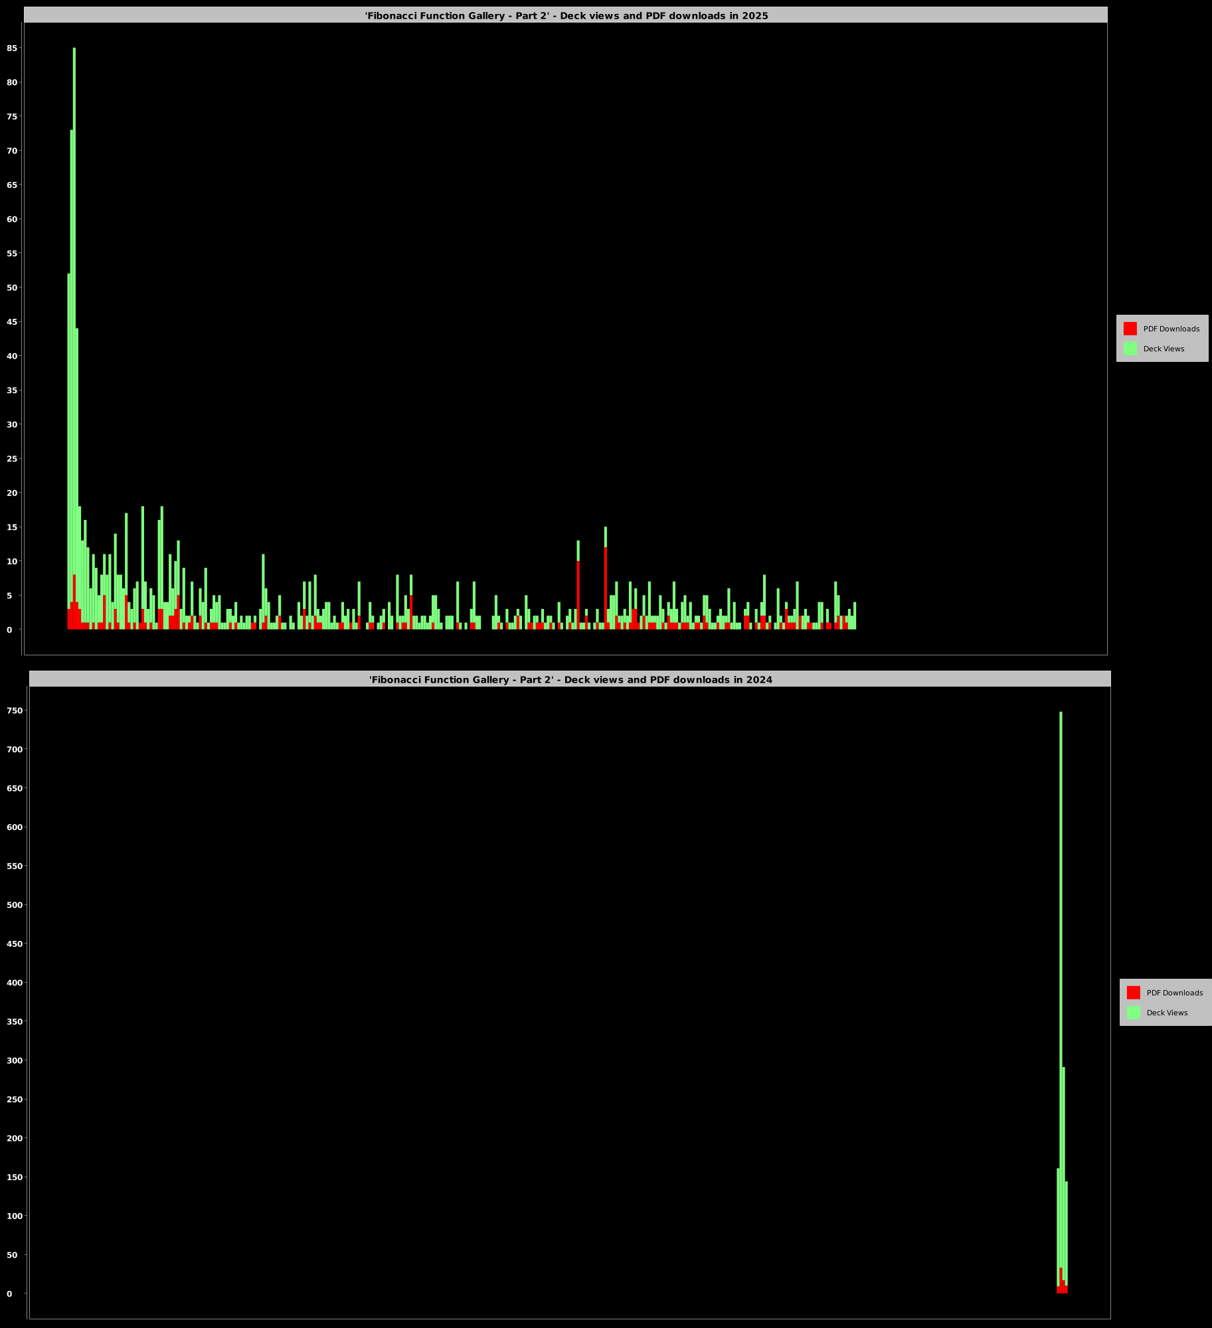Click the green Deck Views swatch in 2025 legend
The width and height of the screenshot is (1212, 1328).
[x=1130, y=349]
